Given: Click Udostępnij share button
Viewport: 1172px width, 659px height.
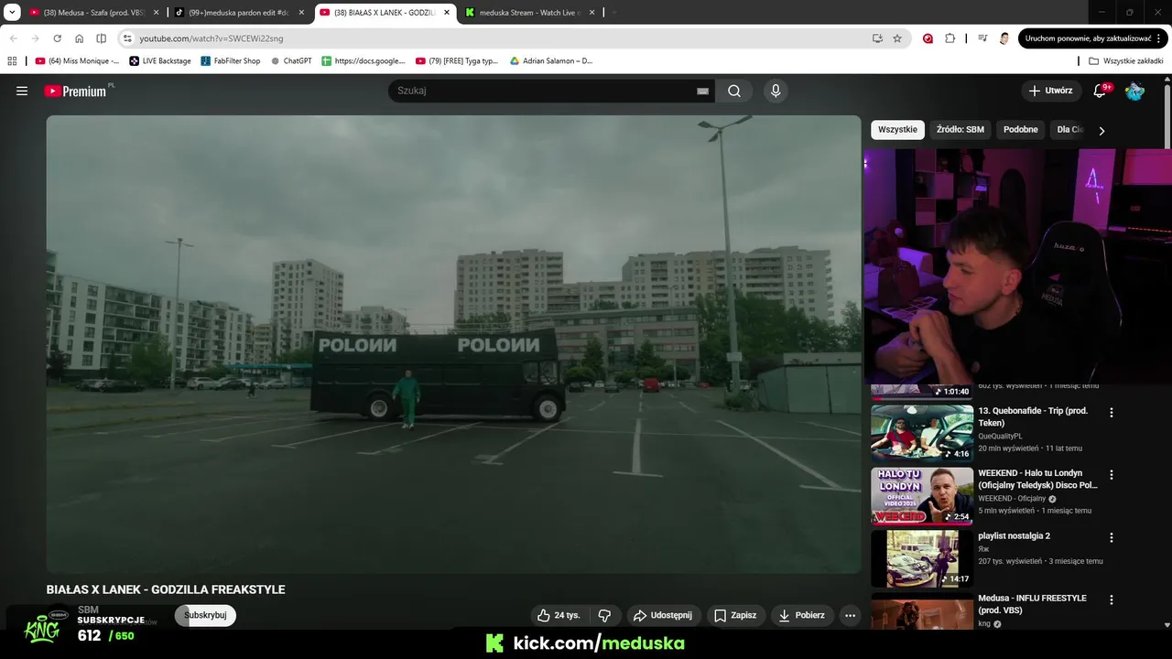Looking at the screenshot, I should [663, 615].
